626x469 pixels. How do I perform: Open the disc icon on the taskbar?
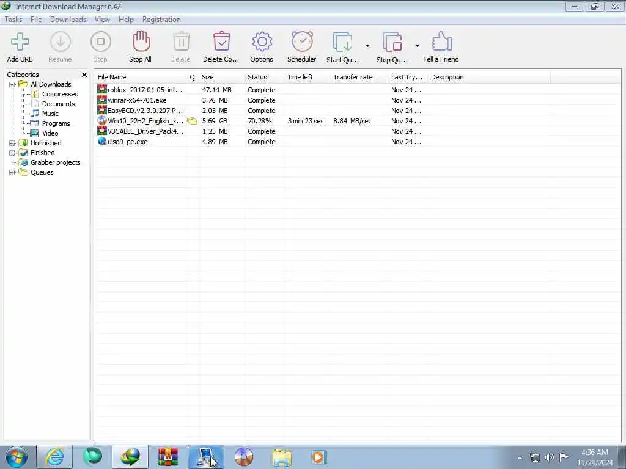pos(244,457)
